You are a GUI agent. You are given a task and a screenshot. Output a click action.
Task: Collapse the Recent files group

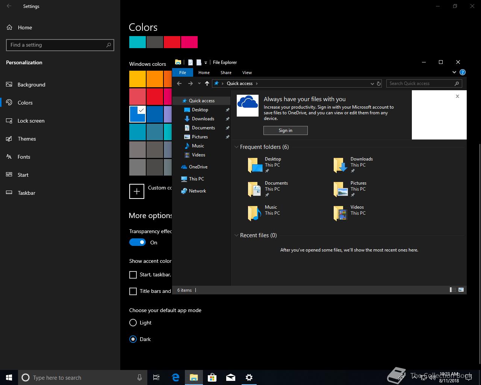point(236,235)
